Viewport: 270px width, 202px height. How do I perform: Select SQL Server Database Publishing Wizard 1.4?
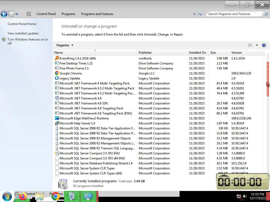[x=96, y=163]
